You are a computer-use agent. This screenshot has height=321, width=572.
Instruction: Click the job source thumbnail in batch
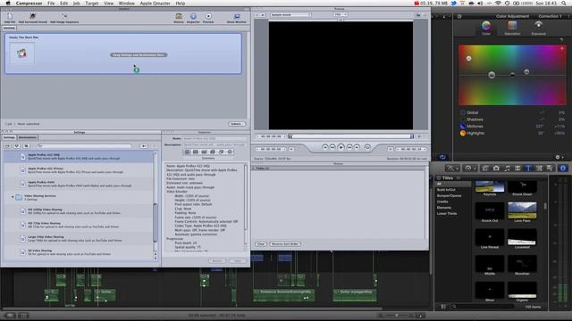tap(21, 53)
